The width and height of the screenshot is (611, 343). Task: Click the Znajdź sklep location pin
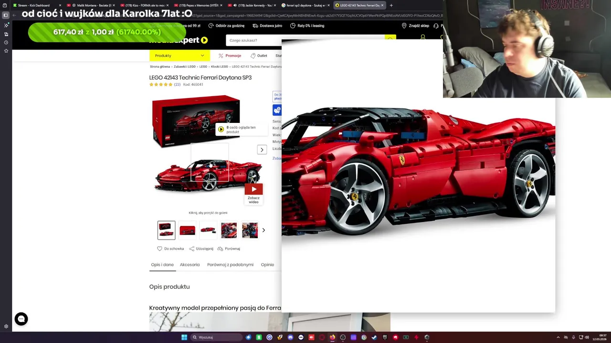point(404,26)
